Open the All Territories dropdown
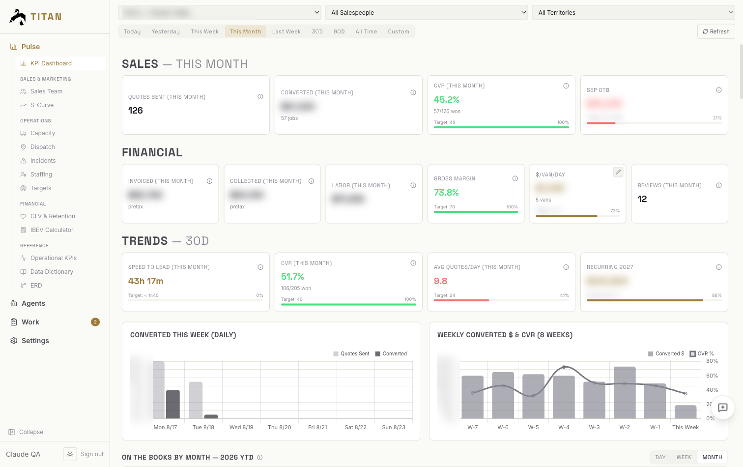The height and width of the screenshot is (467, 743). (x=633, y=13)
